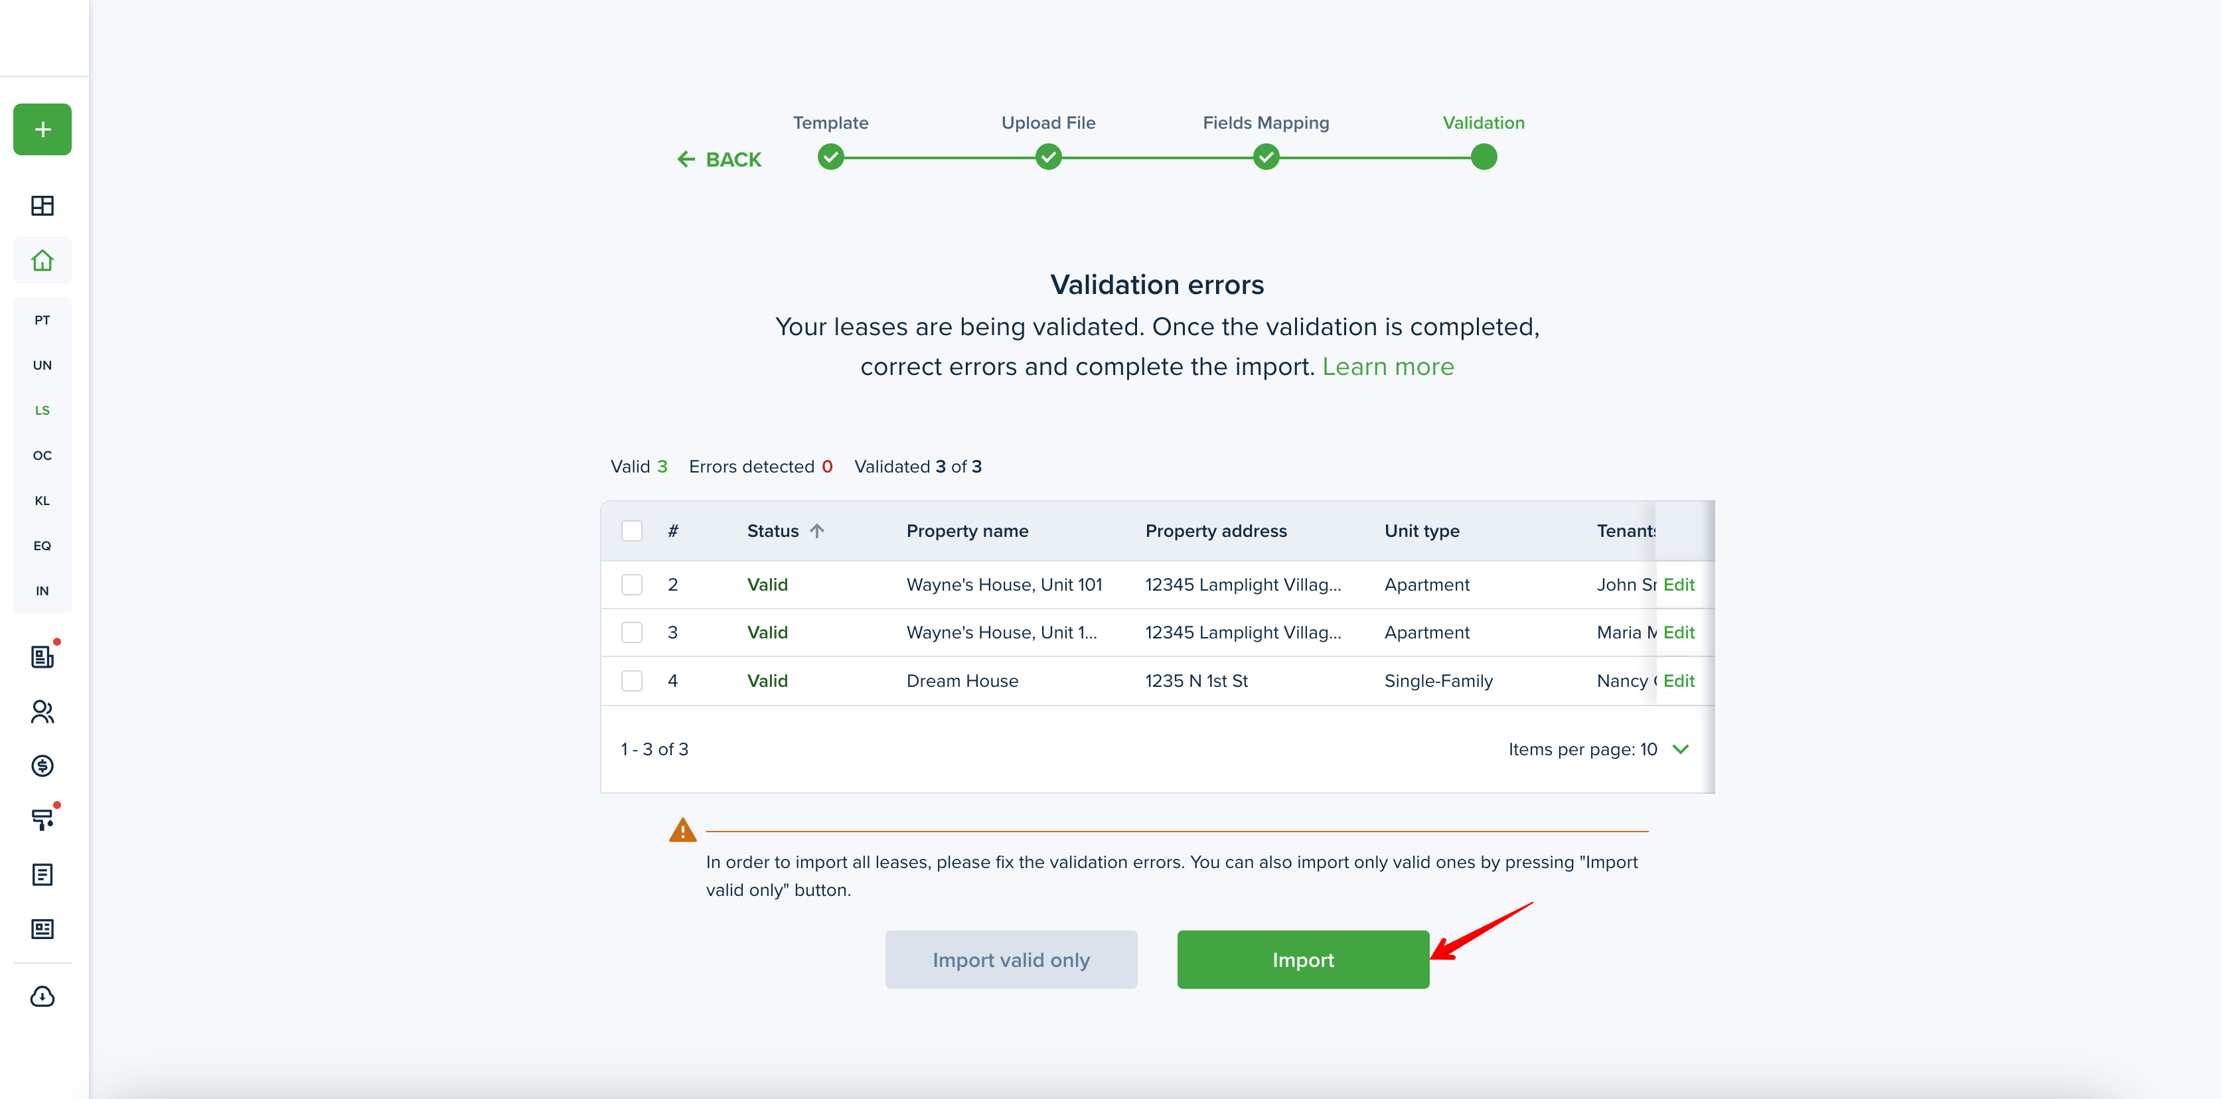Image resolution: width=2221 pixels, height=1099 pixels.
Task: Click the Upload File step circle
Action: [1048, 158]
